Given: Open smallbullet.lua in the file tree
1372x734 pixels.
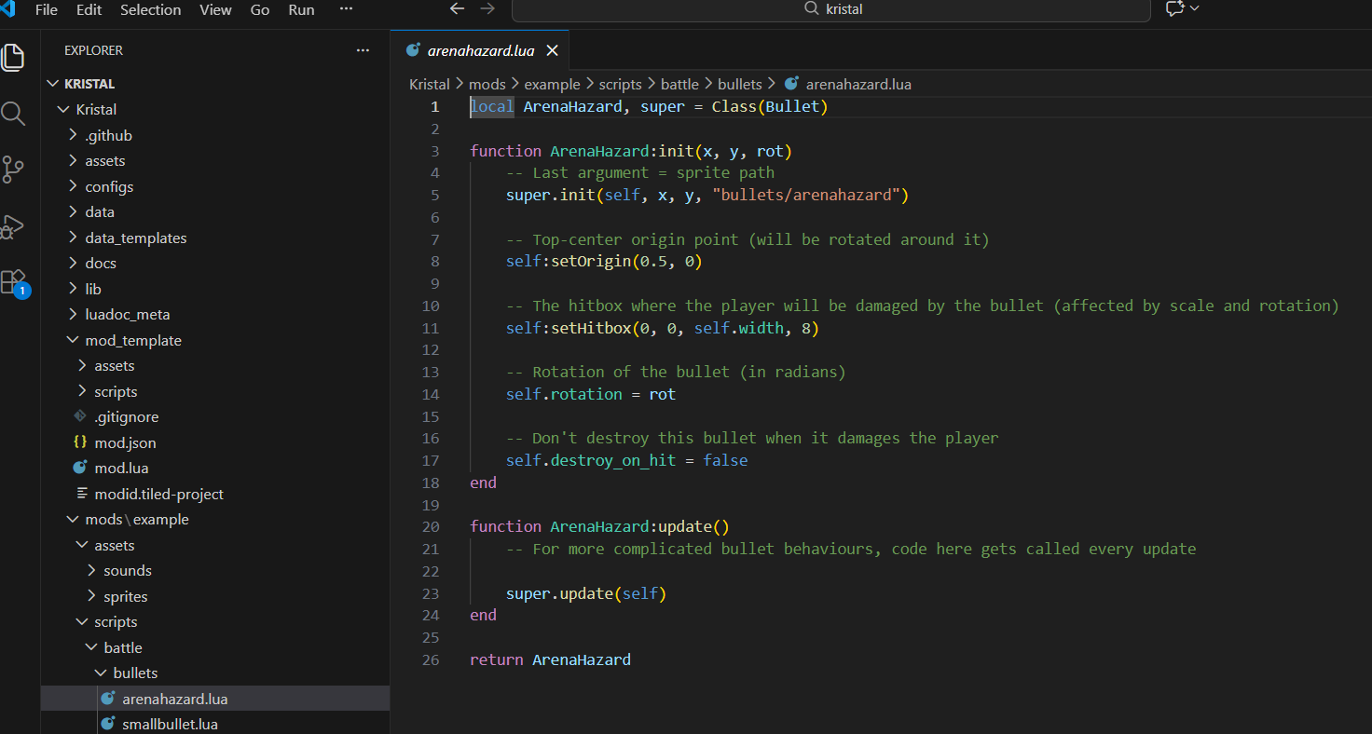Looking at the screenshot, I should tap(170, 724).
